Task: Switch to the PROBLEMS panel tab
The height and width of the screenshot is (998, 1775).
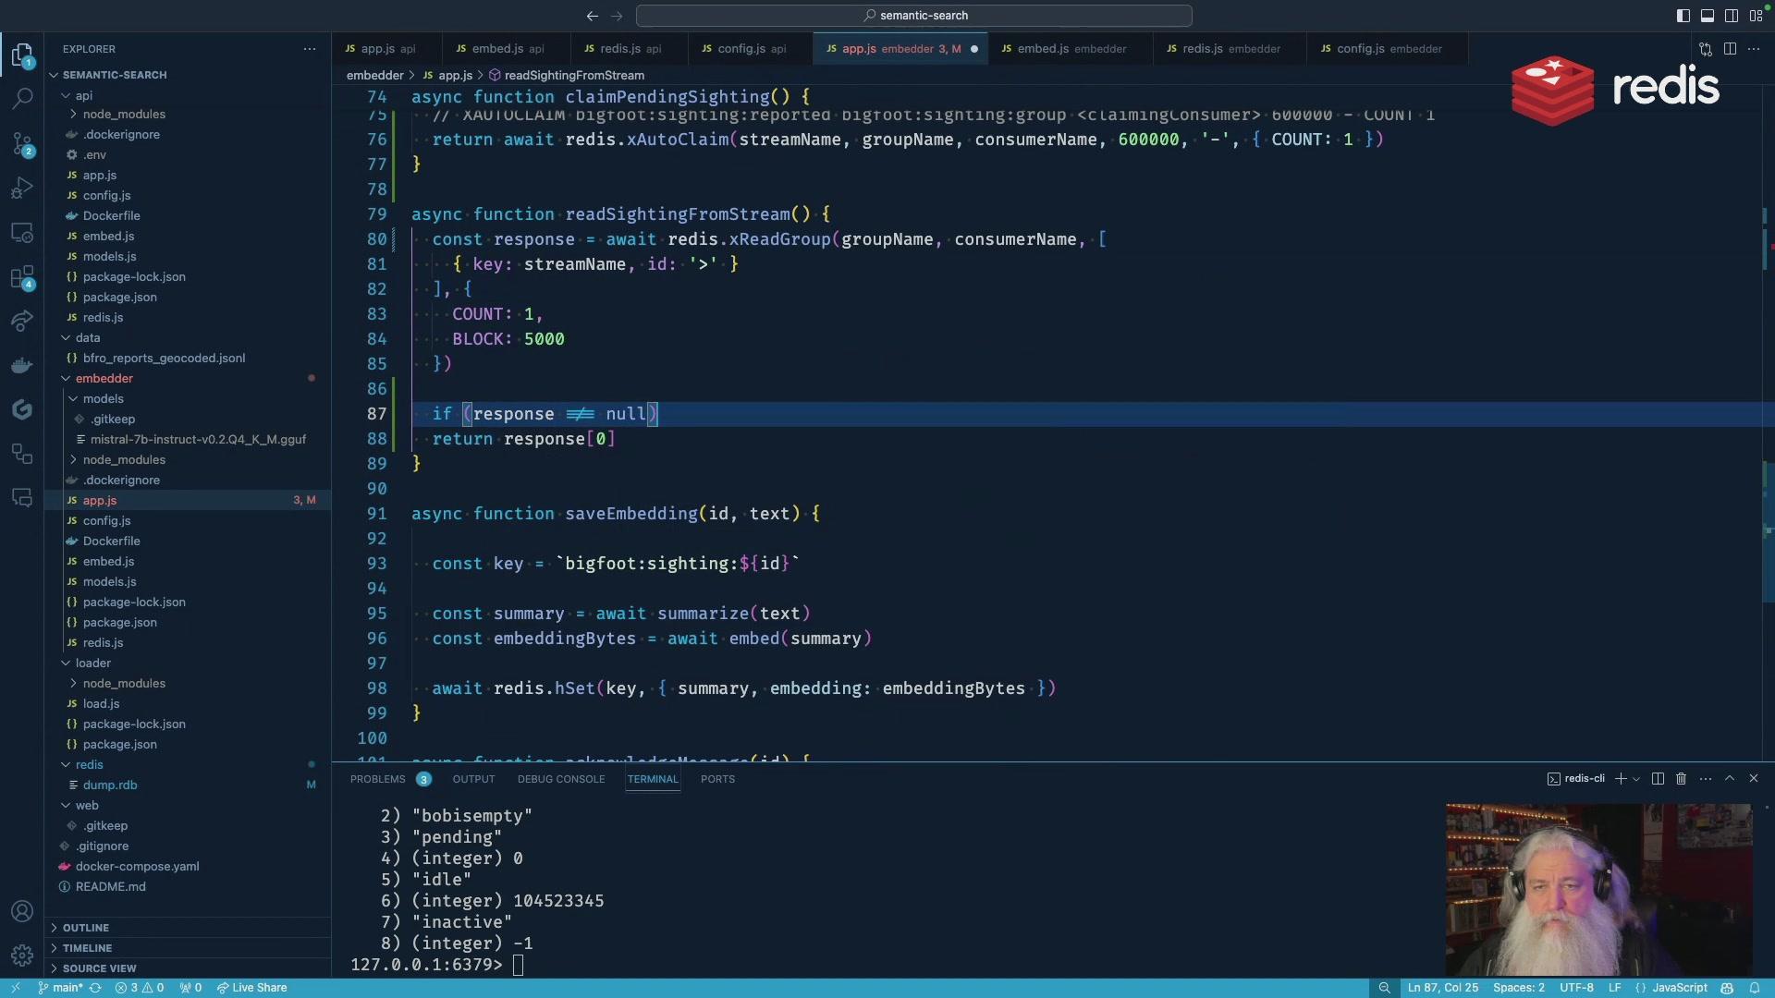Action: (x=377, y=779)
